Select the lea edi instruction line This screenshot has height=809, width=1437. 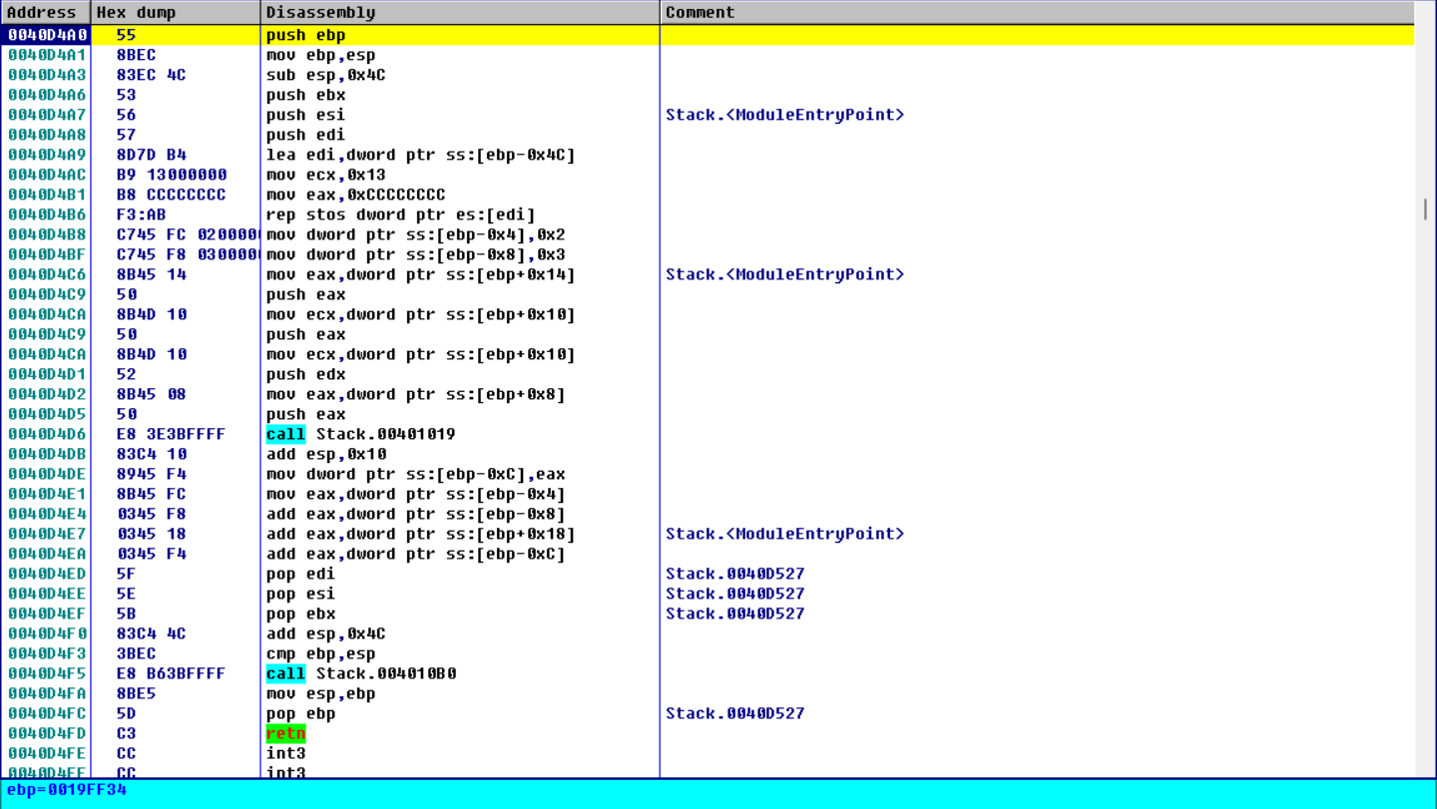click(420, 155)
